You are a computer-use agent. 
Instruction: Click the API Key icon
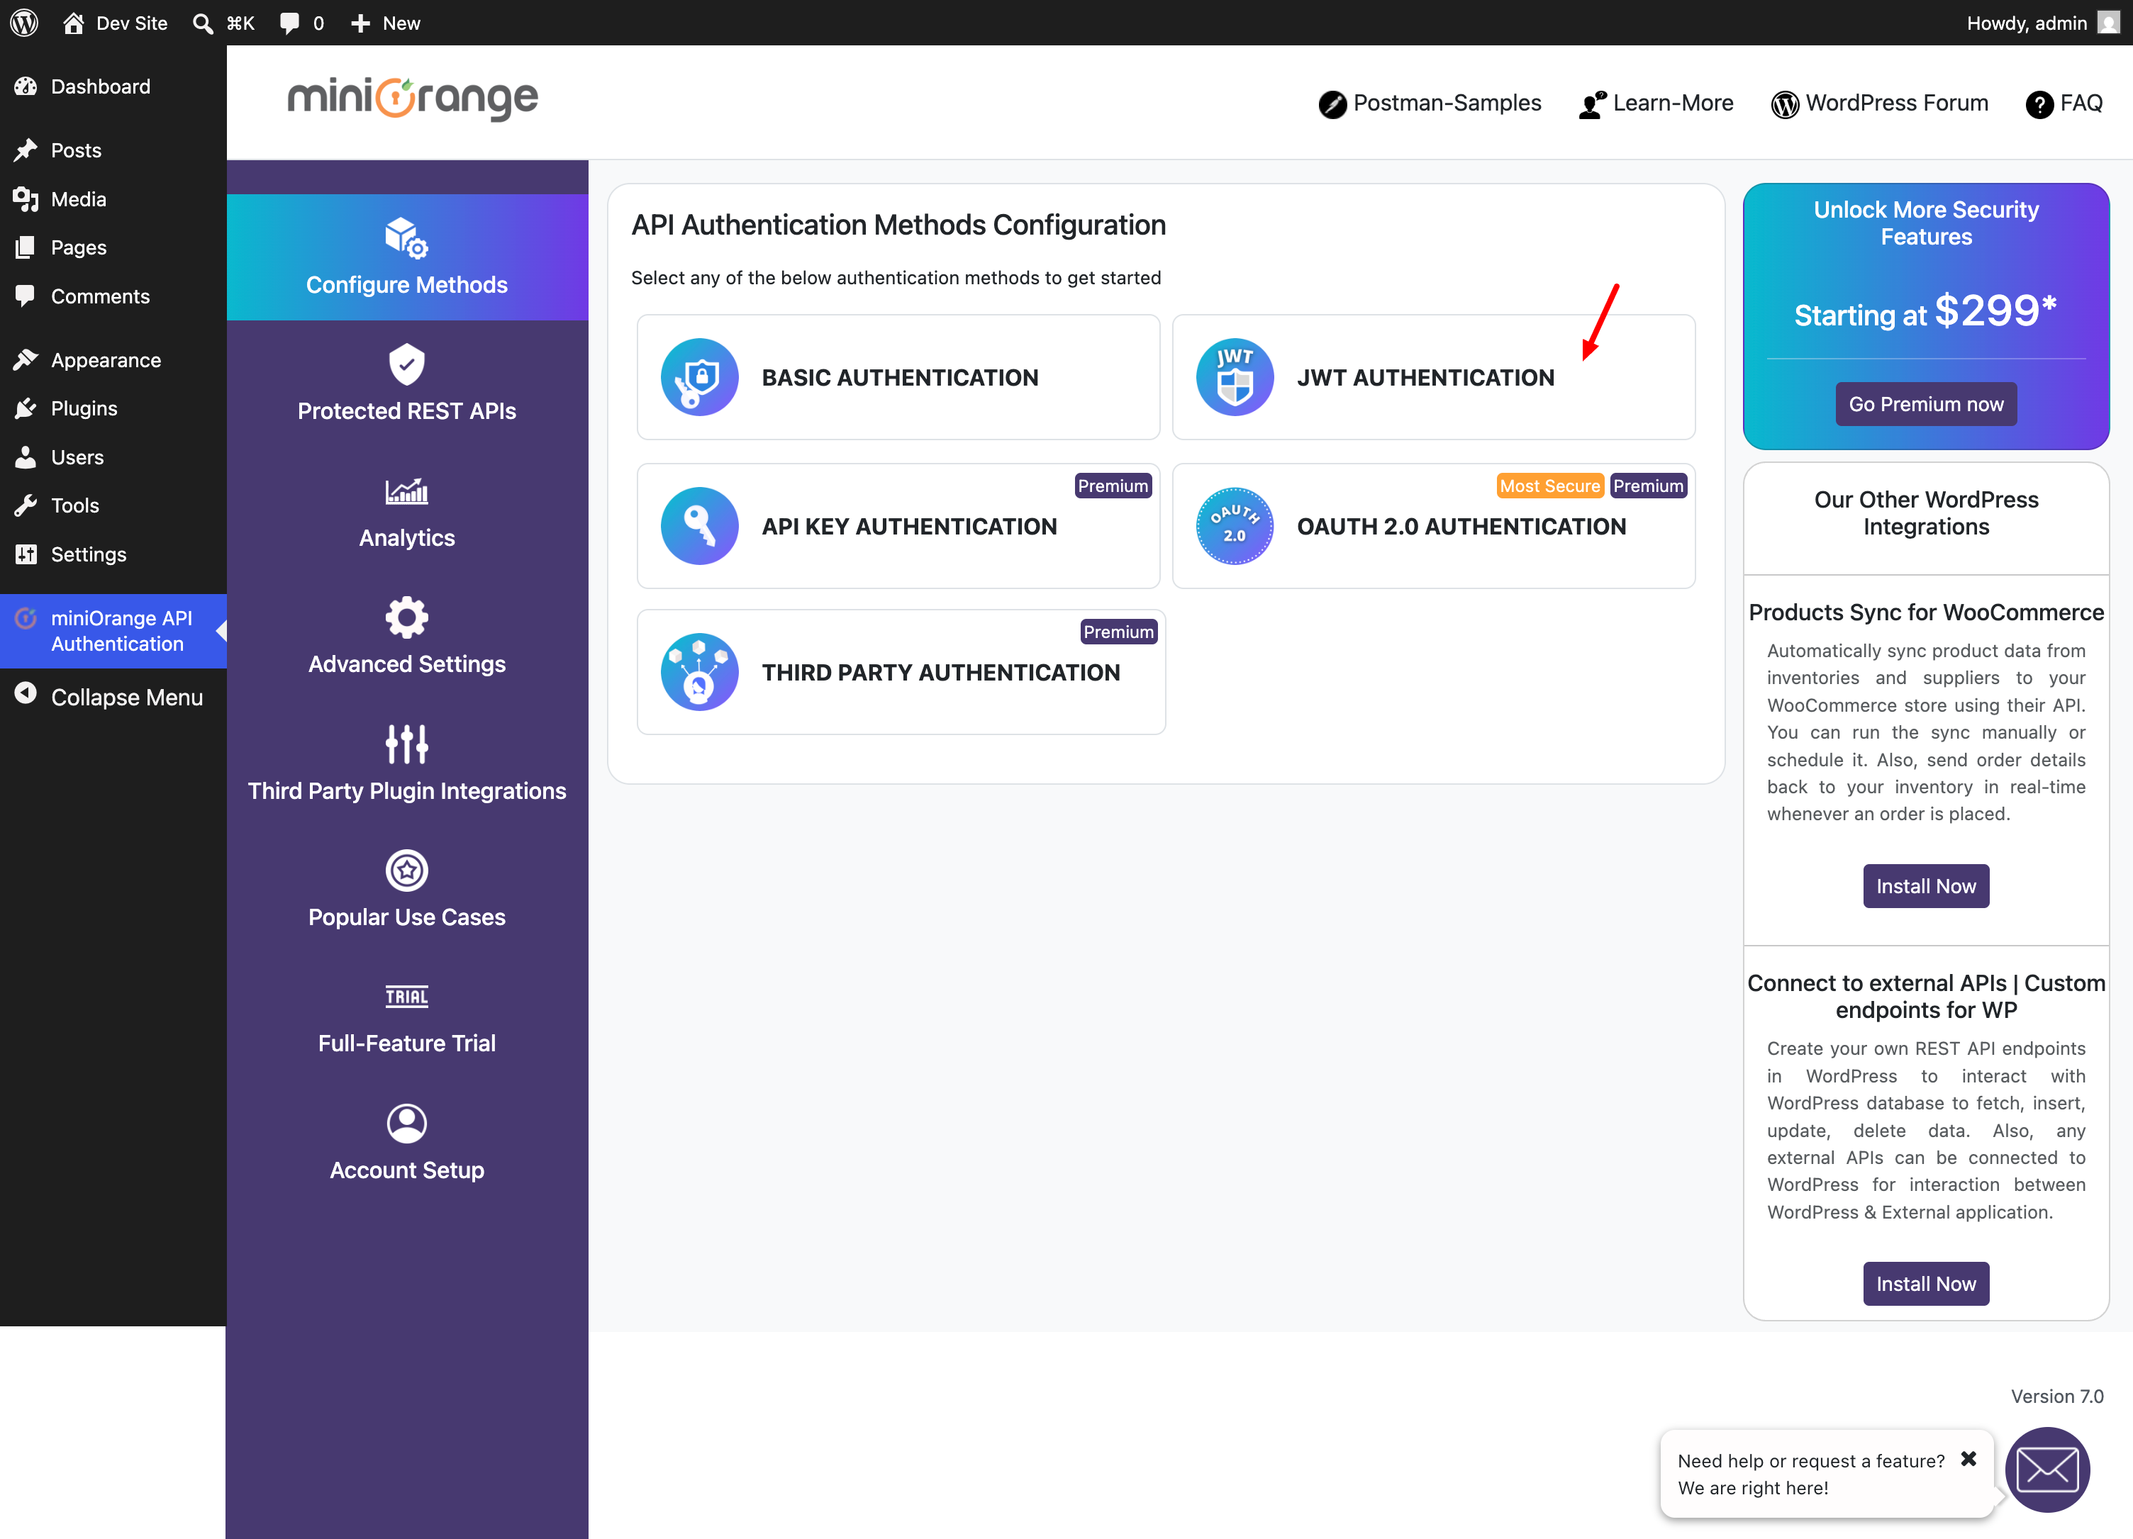(x=700, y=525)
